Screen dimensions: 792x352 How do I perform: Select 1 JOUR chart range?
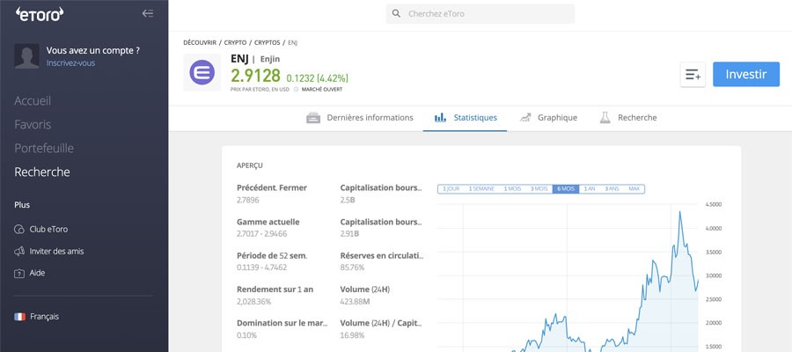pos(451,189)
